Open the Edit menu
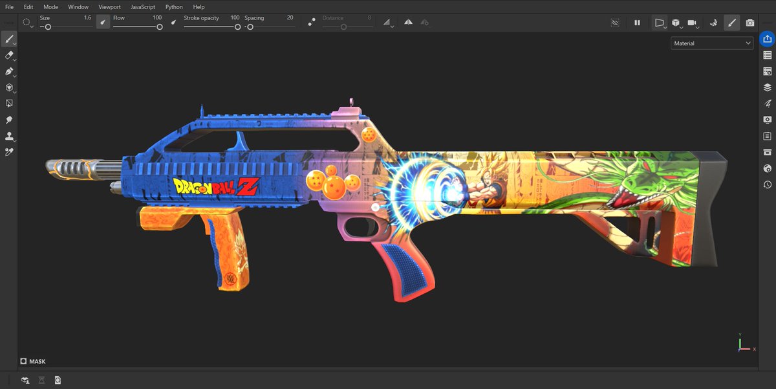This screenshot has width=776, height=389. [28, 6]
